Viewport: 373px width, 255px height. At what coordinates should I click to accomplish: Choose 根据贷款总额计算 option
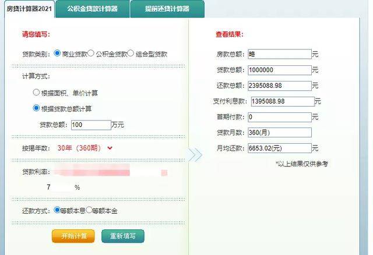click(36, 108)
